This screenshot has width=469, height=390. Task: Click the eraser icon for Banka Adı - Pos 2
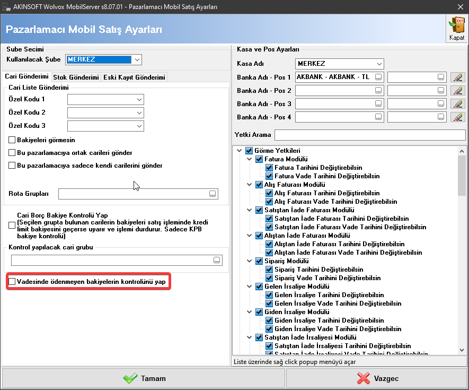[x=458, y=90]
